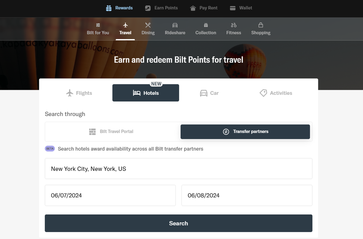This screenshot has width=363, height=239.
Task: Enable the Transfer partners search option
Action: tap(245, 131)
